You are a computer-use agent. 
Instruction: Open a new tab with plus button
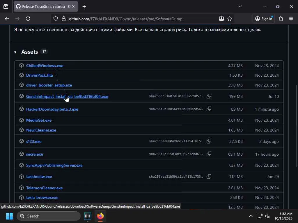coord(84,7)
